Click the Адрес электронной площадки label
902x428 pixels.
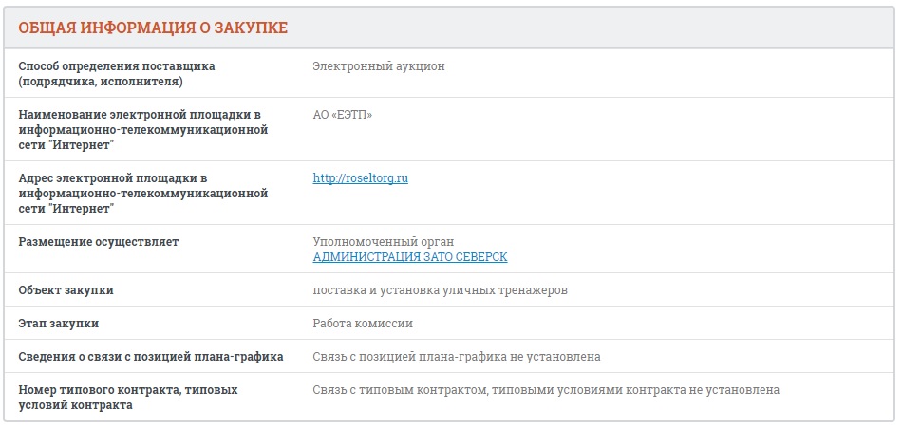point(113,178)
